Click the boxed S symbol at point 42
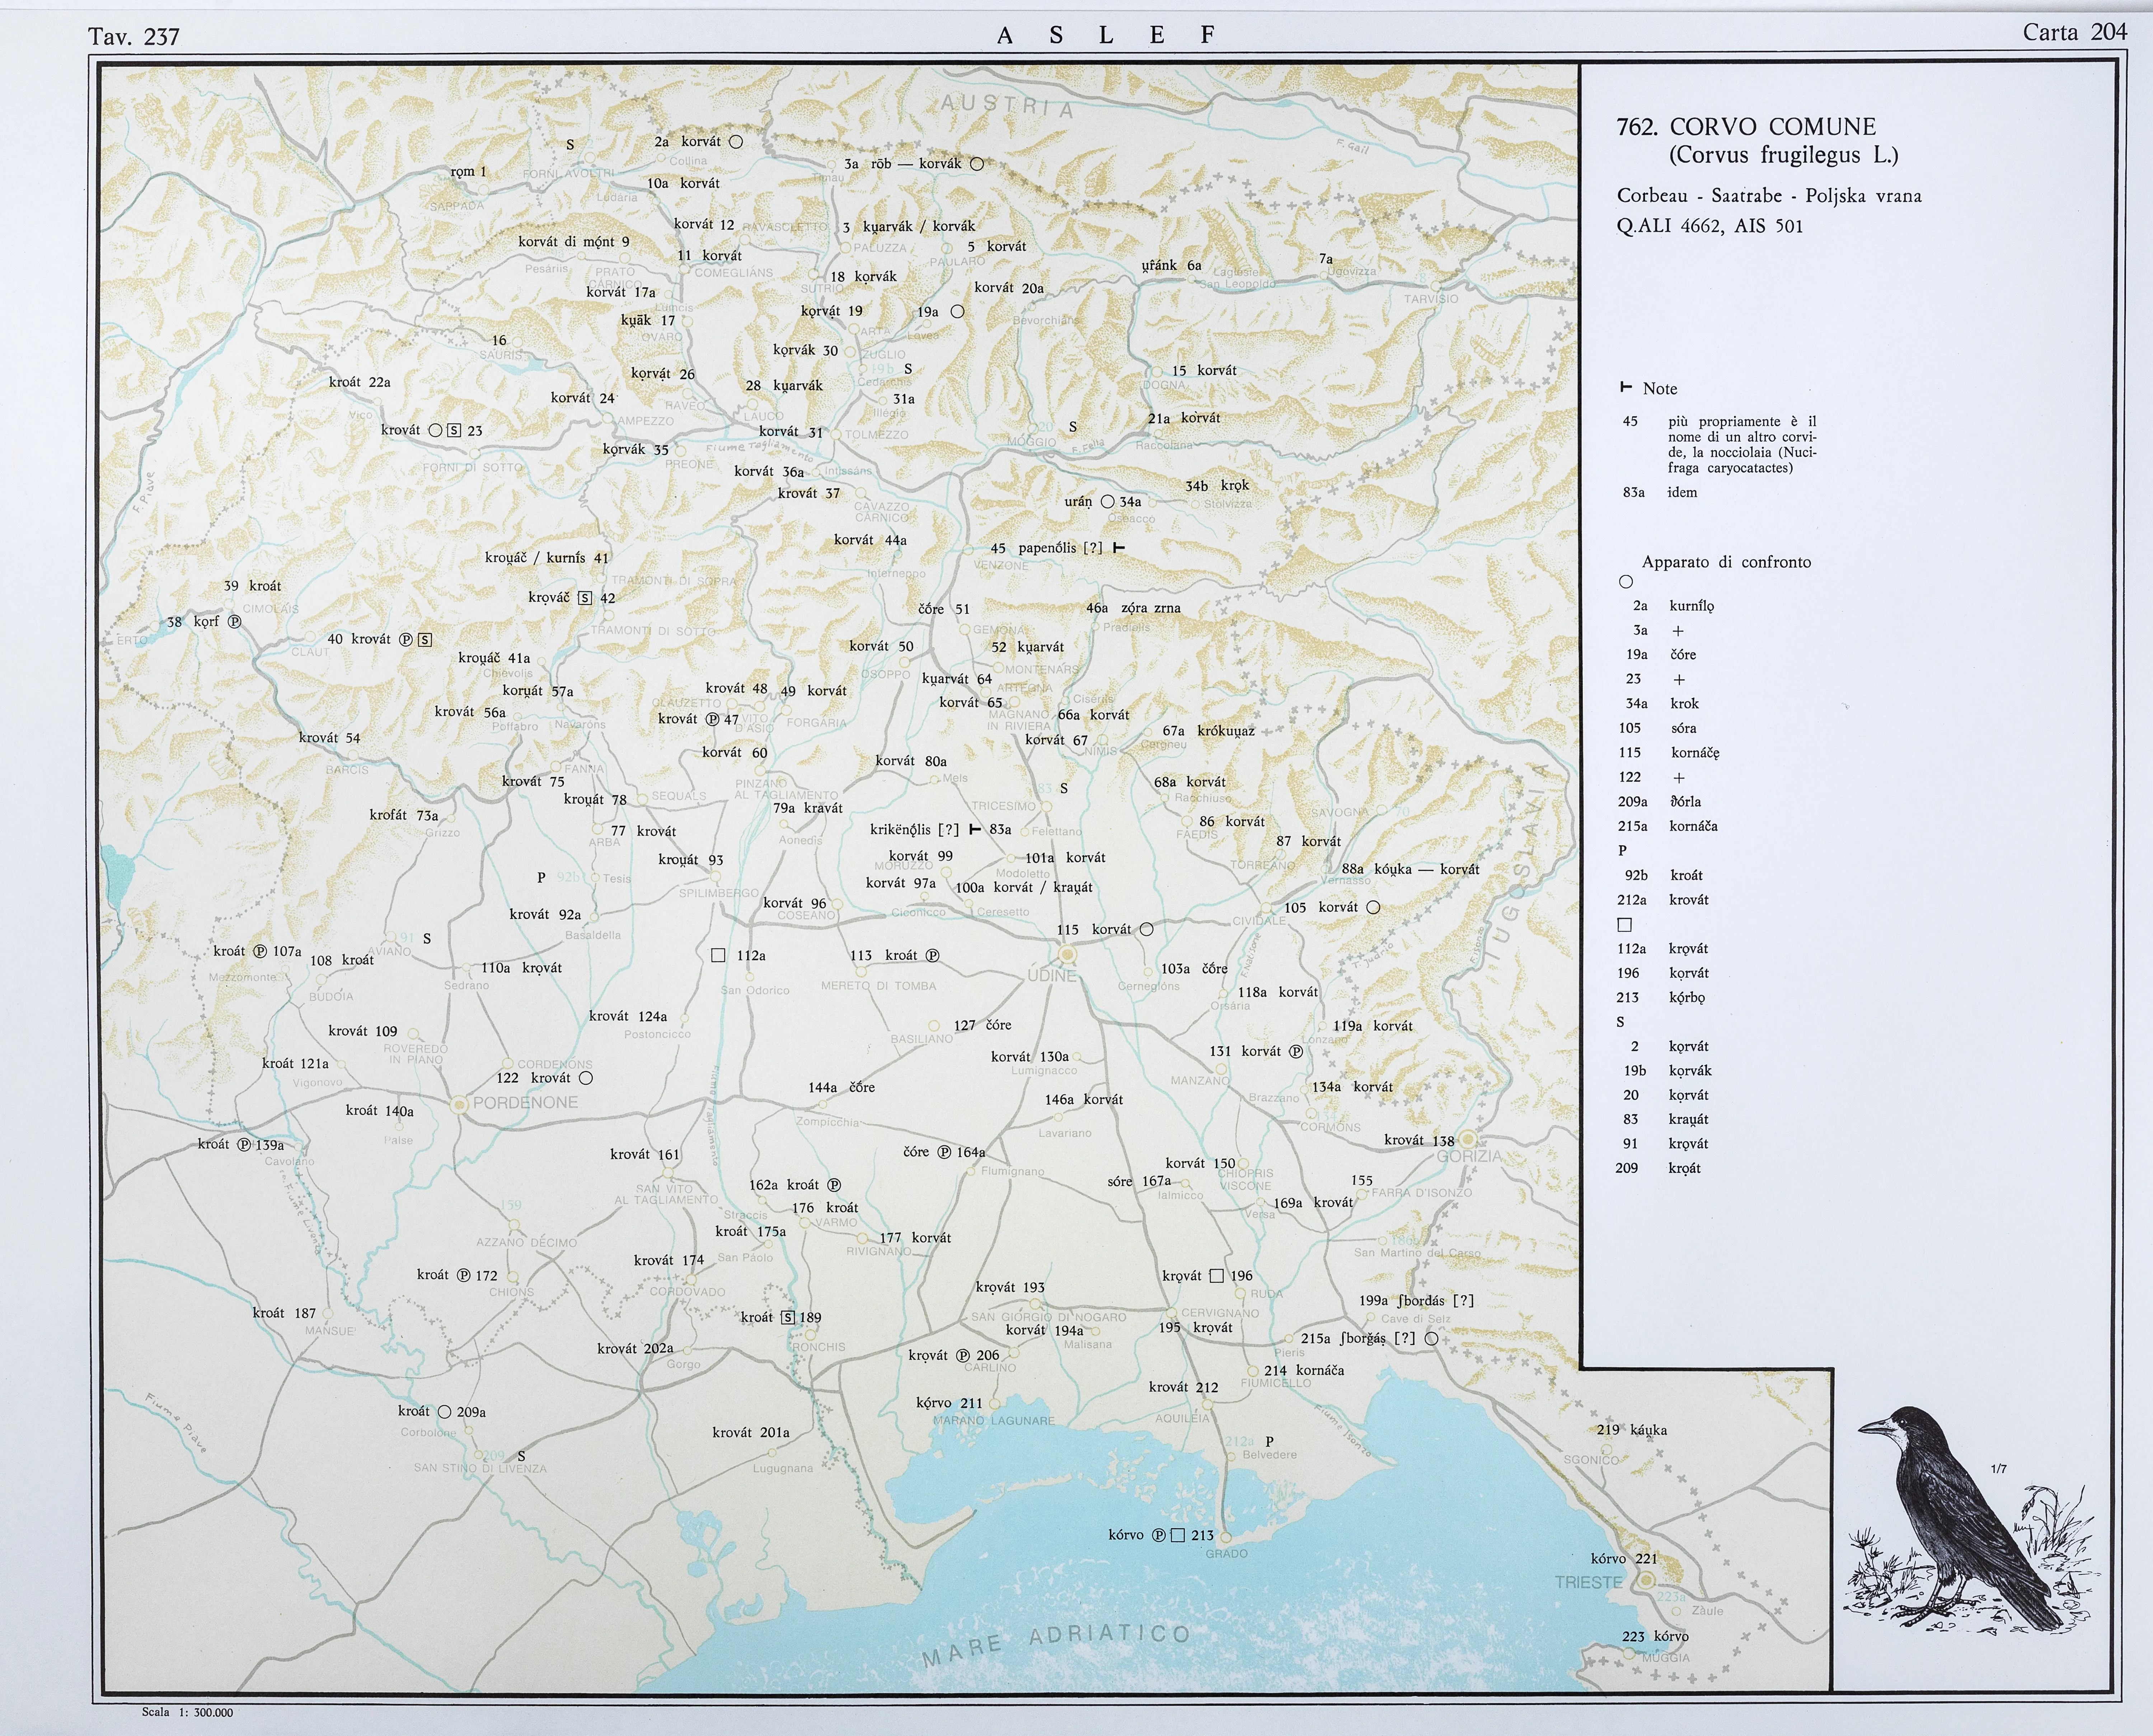 point(585,598)
